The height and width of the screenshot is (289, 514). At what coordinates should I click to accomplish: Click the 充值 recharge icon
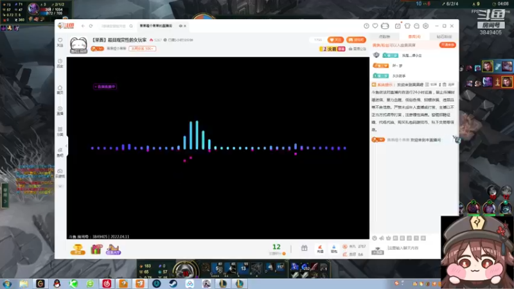[320, 249]
